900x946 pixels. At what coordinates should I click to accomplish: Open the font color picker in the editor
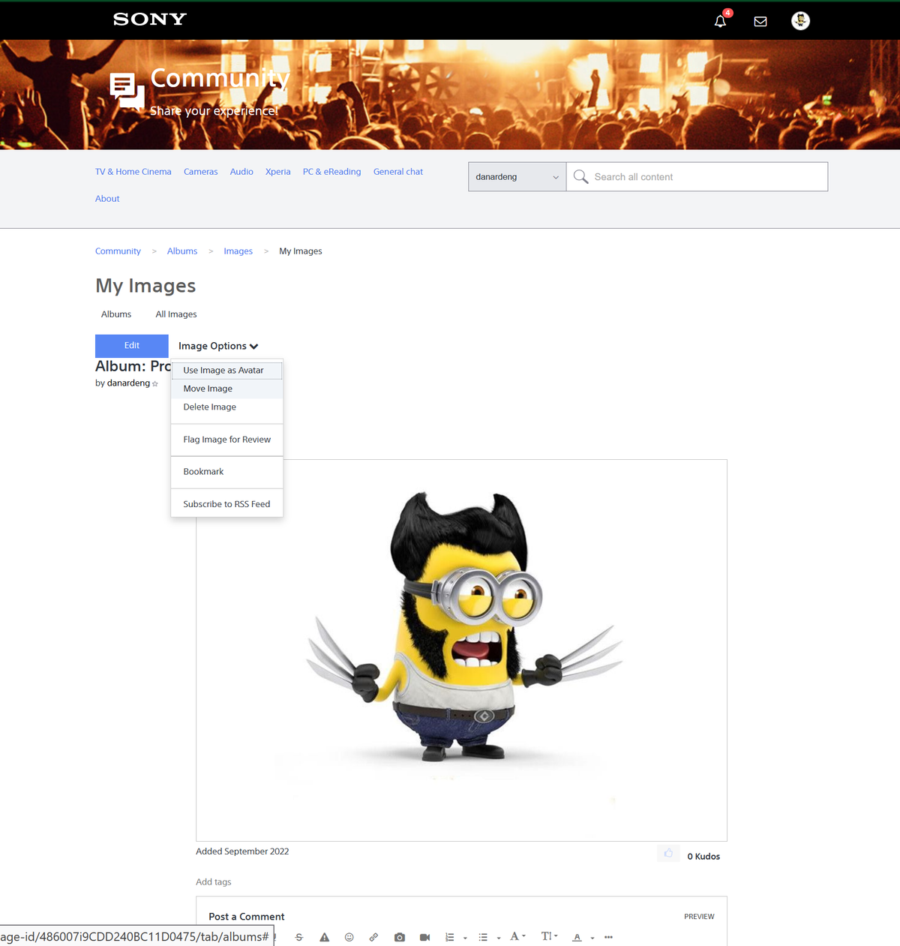pyautogui.click(x=577, y=936)
